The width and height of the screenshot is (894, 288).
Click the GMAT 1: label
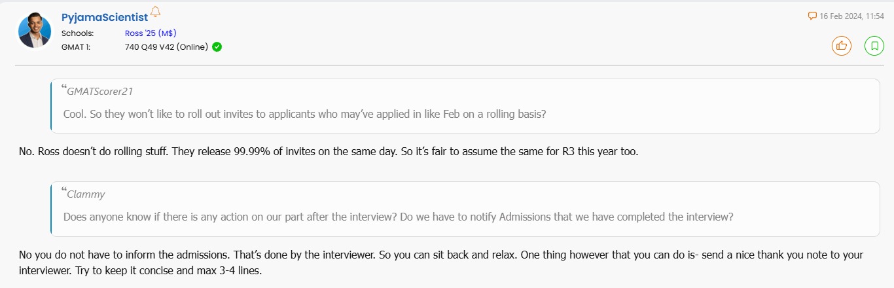click(x=77, y=46)
